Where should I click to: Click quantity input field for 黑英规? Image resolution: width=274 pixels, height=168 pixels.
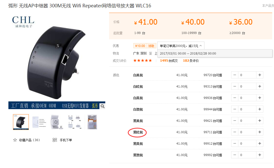point(247,144)
